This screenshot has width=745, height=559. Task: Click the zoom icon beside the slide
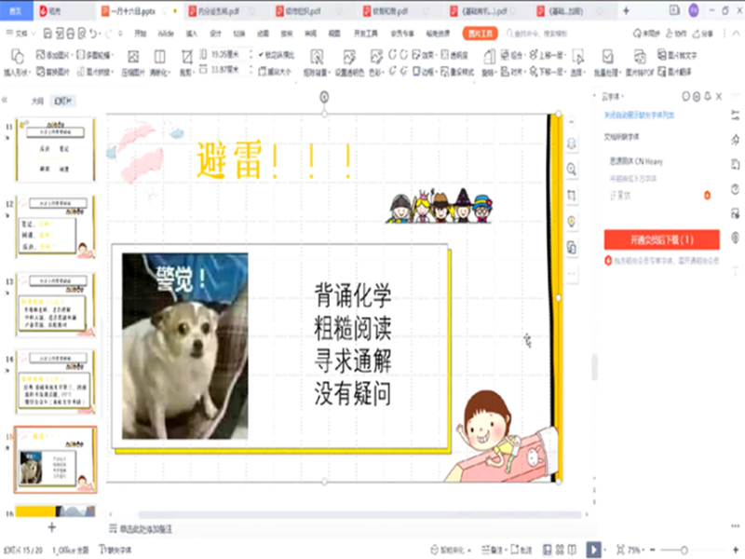[572, 169]
